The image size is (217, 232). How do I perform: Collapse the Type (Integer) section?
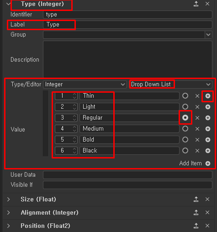pyautogui.click(x=8, y=4)
